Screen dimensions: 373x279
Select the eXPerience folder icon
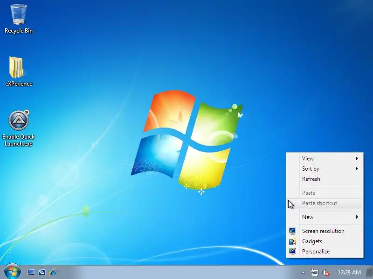pyautogui.click(x=19, y=71)
